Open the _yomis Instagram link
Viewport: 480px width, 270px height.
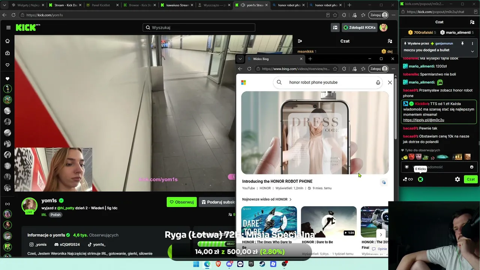pos(38,244)
